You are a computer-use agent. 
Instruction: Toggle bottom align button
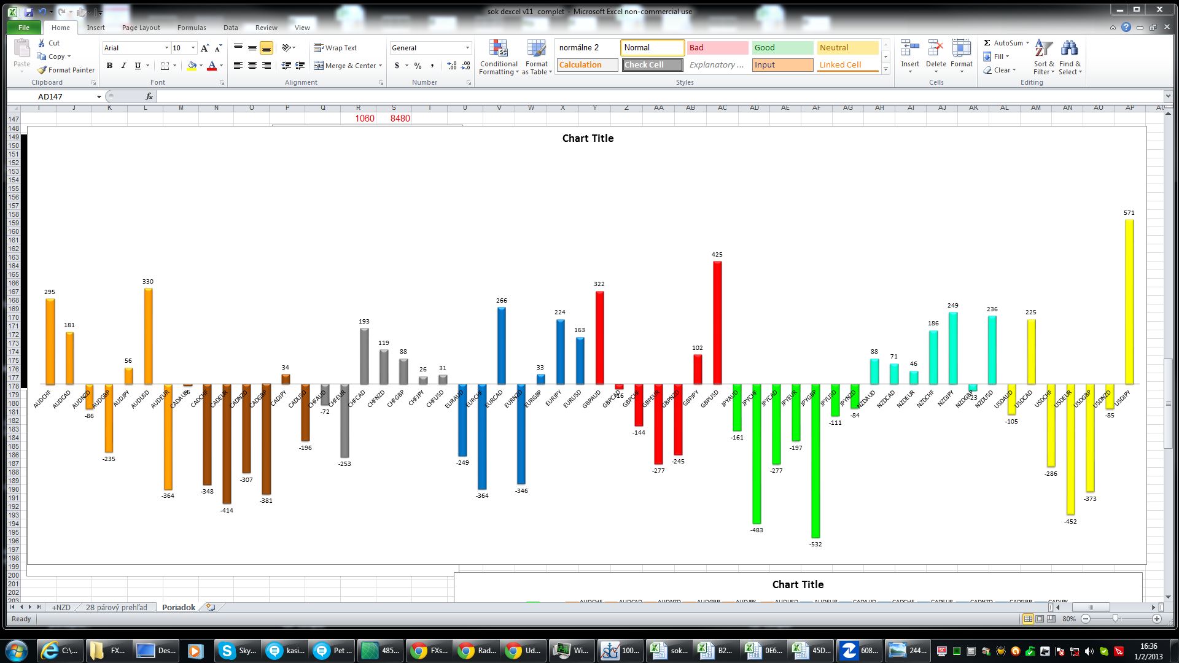[x=267, y=48]
